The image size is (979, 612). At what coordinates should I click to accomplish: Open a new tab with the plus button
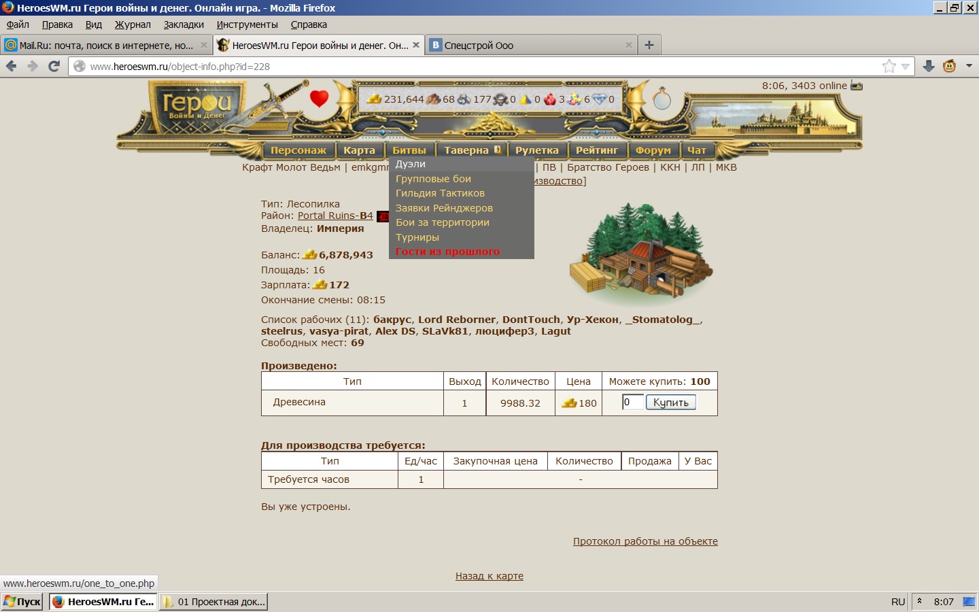point(649,45)
